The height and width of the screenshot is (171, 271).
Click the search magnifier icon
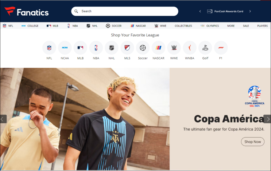point(76,11)
